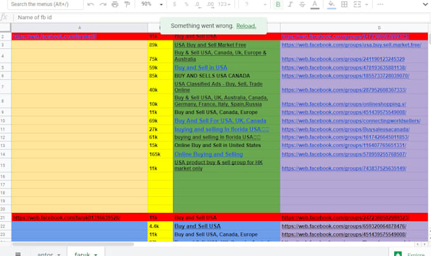Open the Buy And Sell For USA, UK, Canada link
The height and width of the screenshot is (256, 431).
220,120
